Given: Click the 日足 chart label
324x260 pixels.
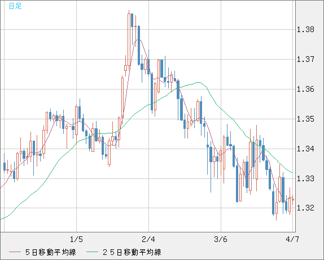Looking at the screenshot, I should (15, 6).
